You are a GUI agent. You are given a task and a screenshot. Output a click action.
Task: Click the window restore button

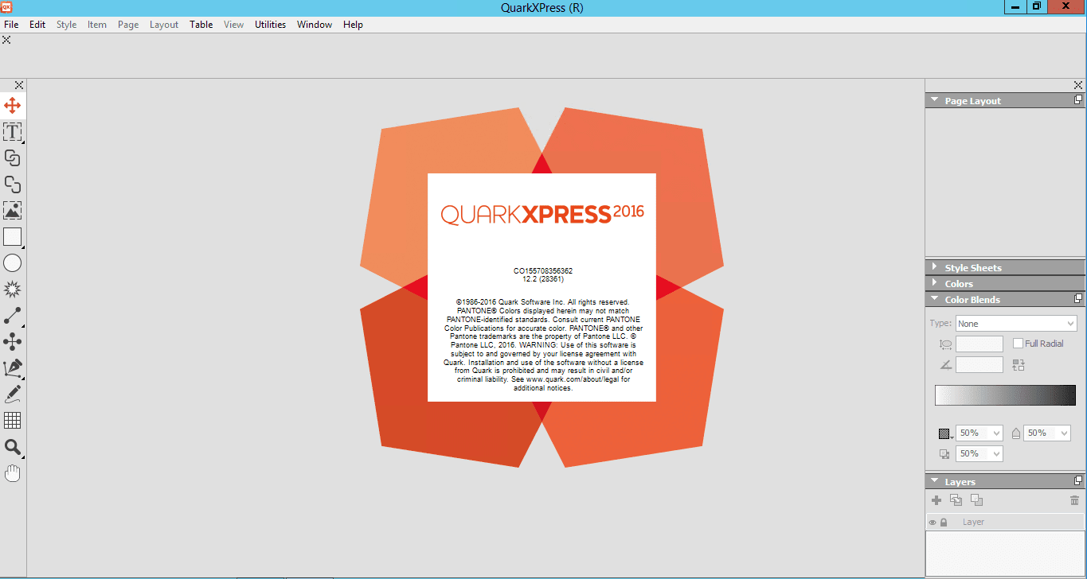pyautogui.click(x=1036, y=6)
